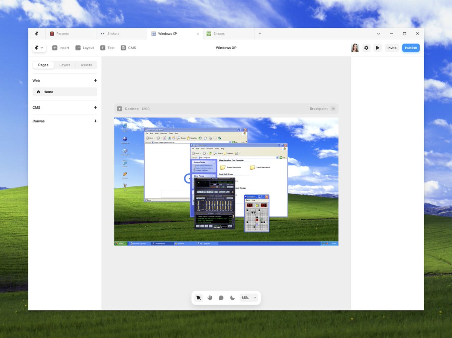Viewport: 452px width, 338px height.
Task: Click the XP start button in canvas
Action: point(121,244)
